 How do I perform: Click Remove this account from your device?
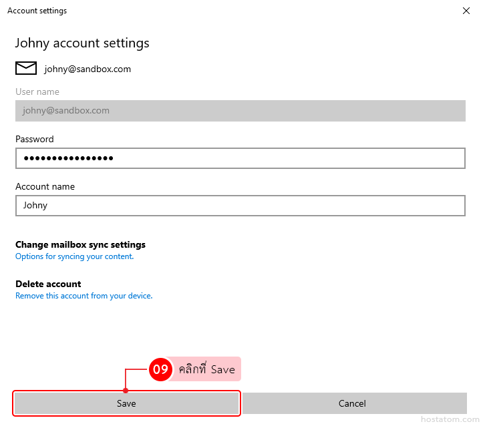[84, 296]
